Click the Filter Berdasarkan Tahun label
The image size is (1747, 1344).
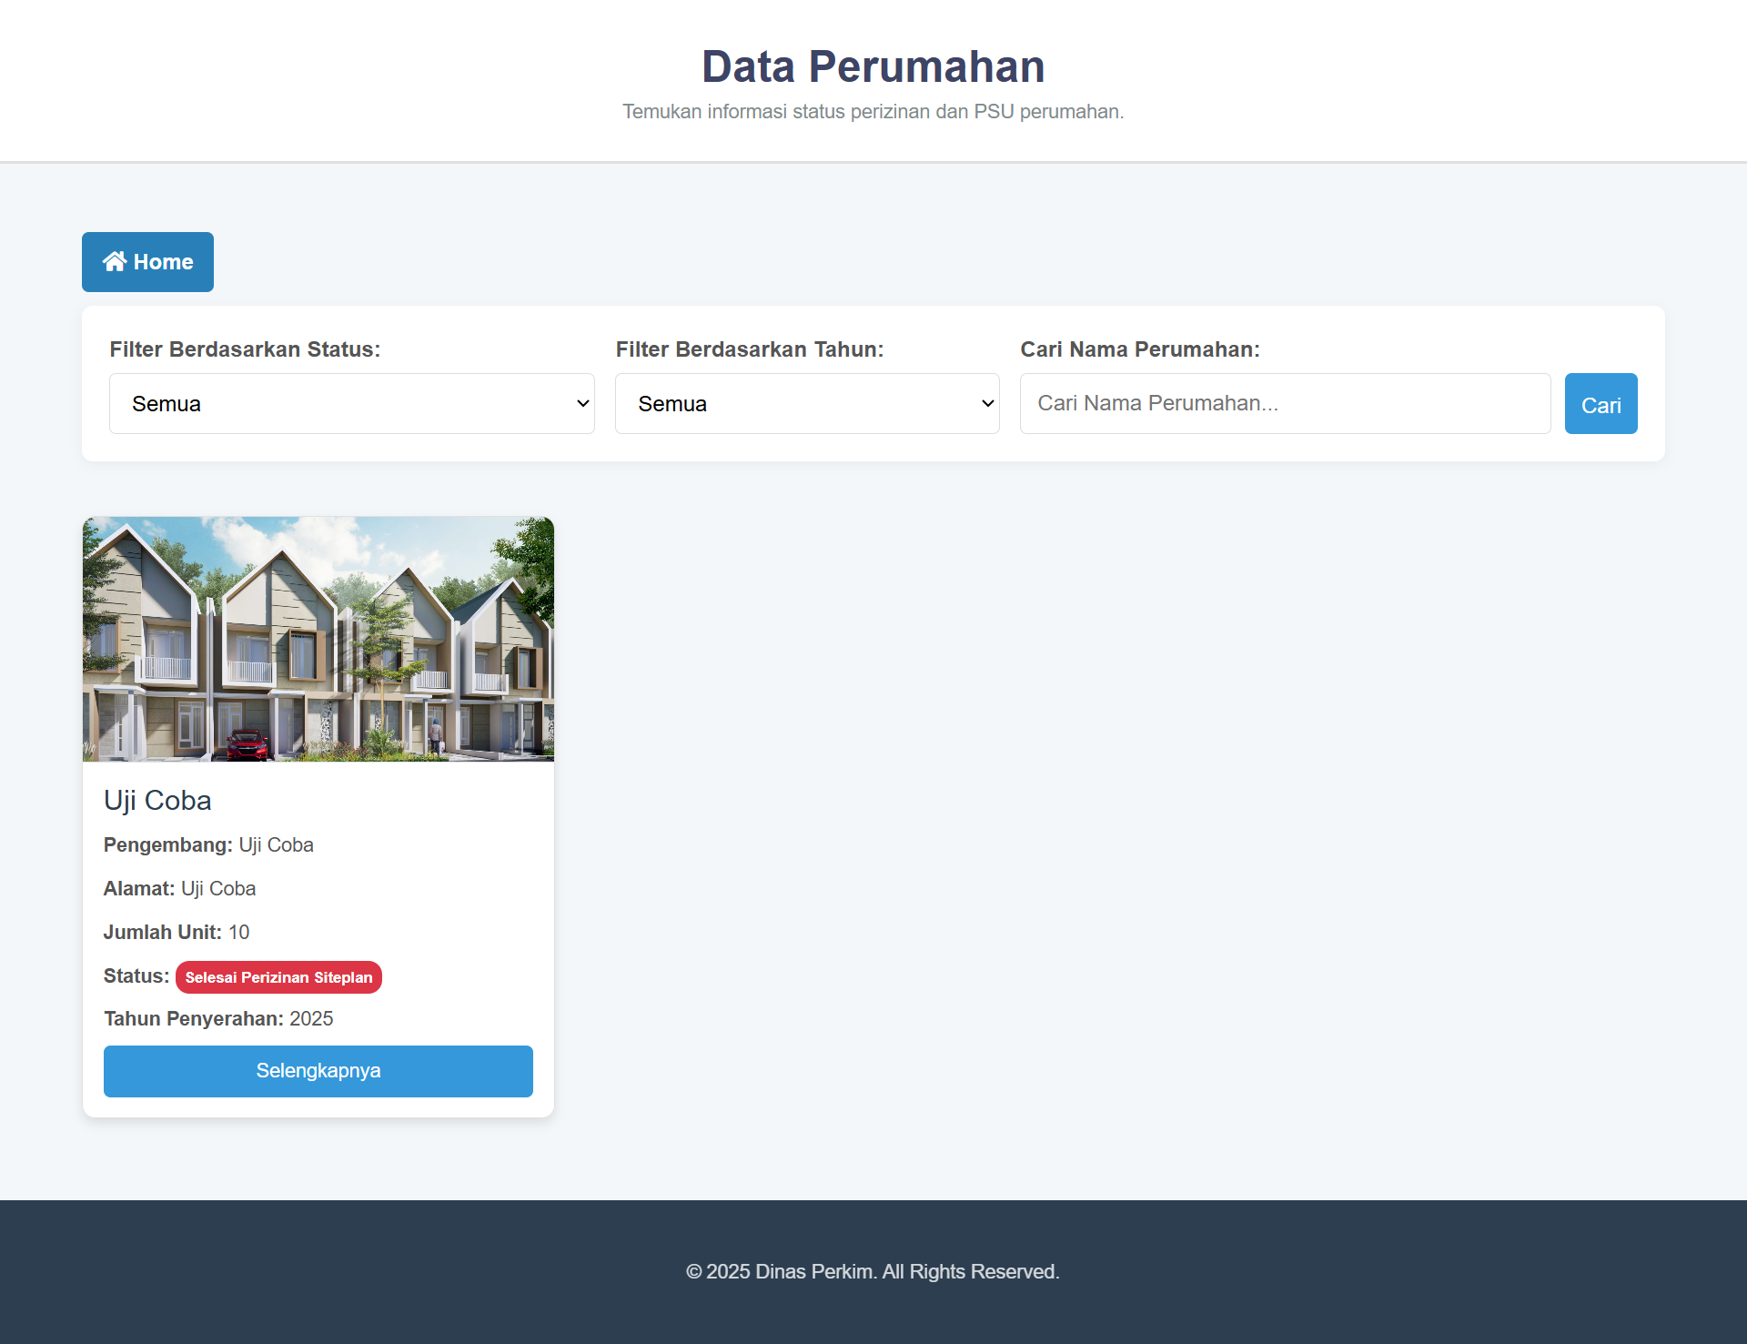pos(749,349)
